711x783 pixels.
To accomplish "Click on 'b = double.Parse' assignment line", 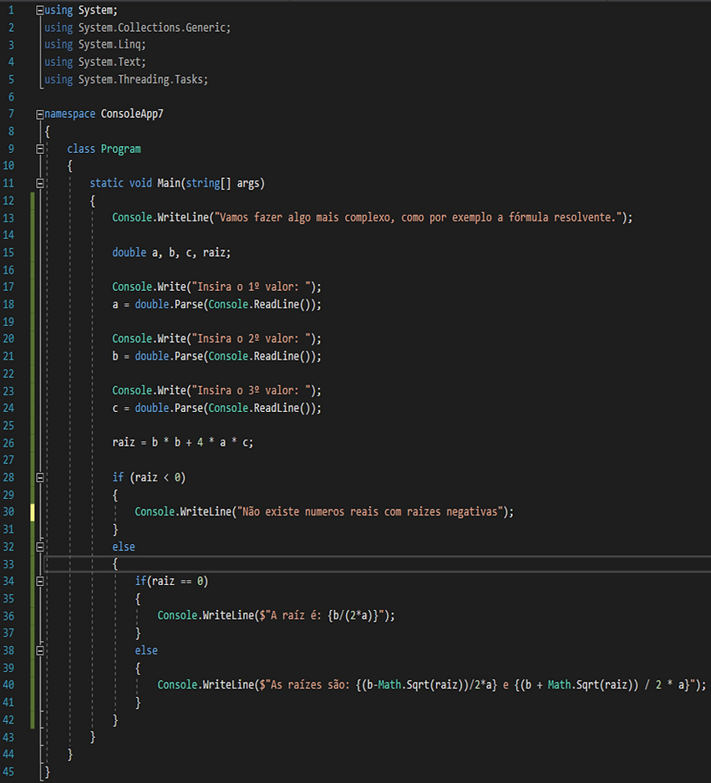I will tap(216, 357).
